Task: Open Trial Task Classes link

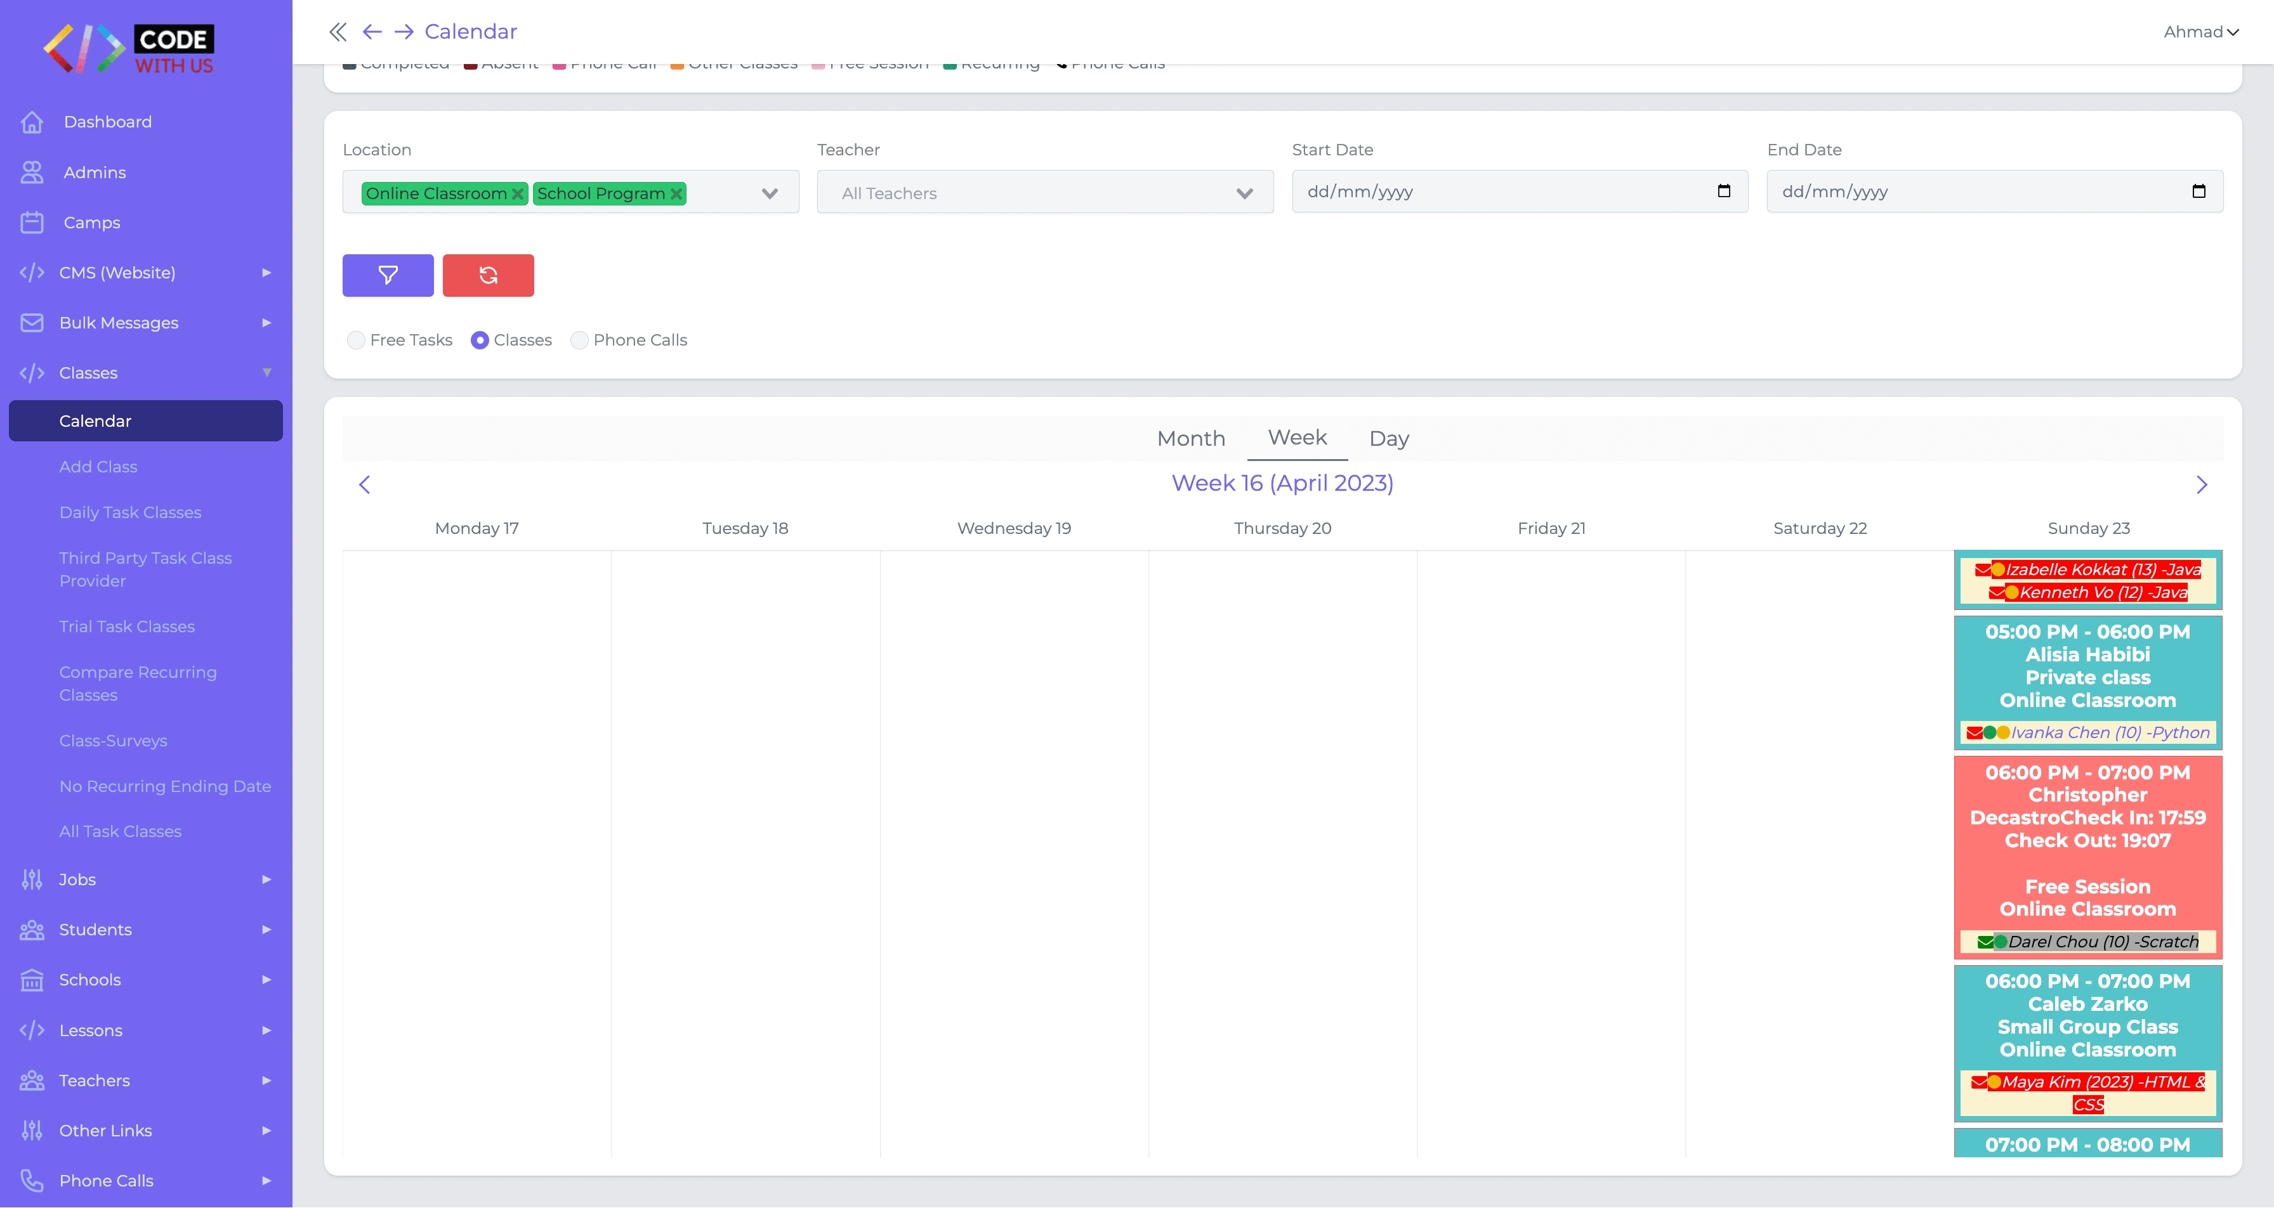Action: click(127, 627)
